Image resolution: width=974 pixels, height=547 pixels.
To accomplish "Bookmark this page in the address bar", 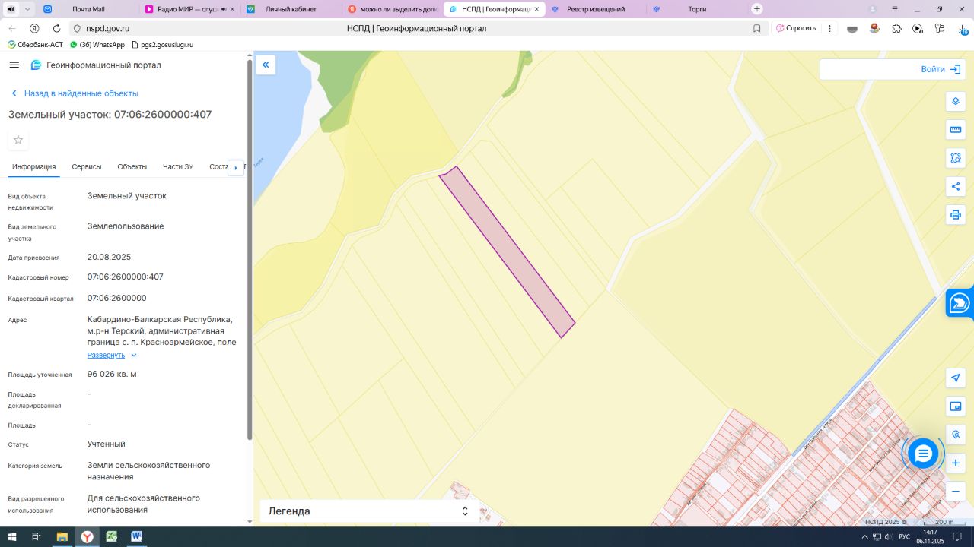I will coord(756,28).
